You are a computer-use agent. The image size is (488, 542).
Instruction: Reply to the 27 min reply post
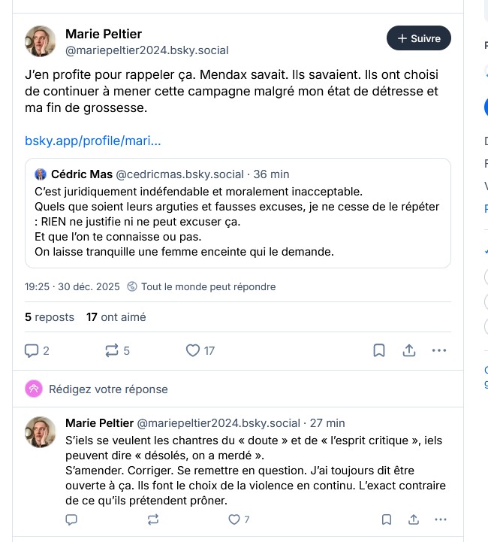coord(71,519)
